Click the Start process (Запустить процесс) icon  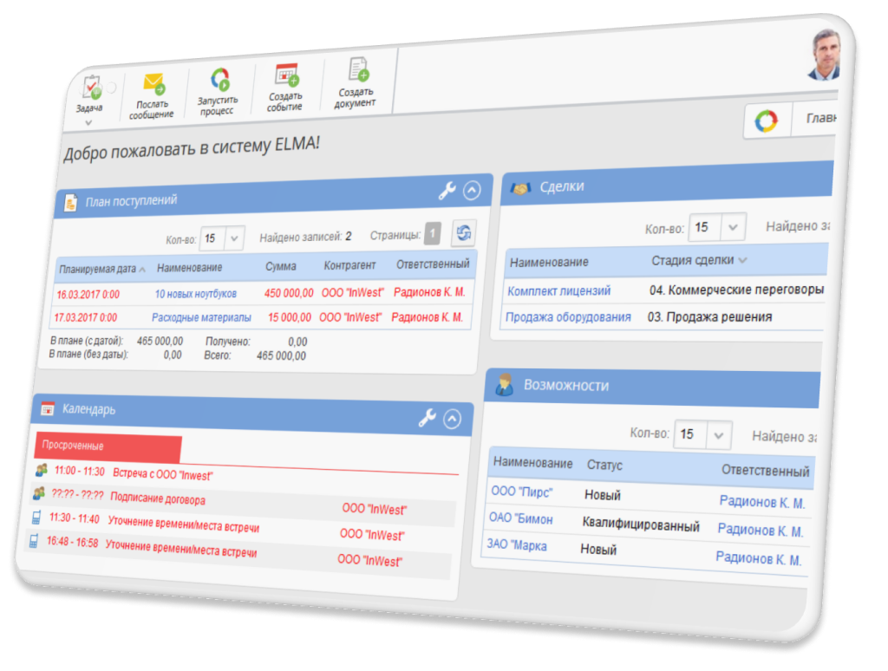coord(219,80)
